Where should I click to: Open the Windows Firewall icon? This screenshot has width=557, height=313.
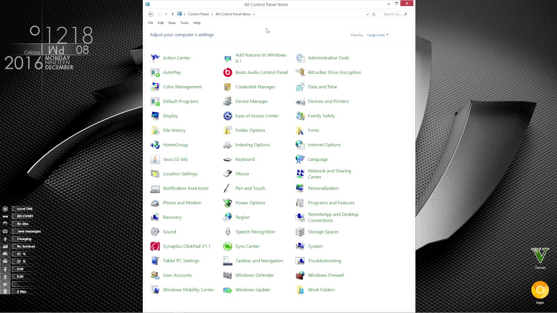point(300,275)
